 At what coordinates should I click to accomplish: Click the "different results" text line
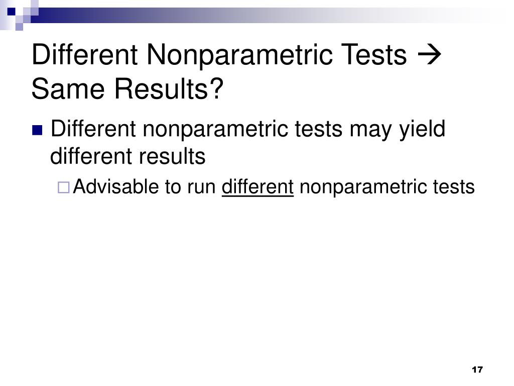(128, 156)
